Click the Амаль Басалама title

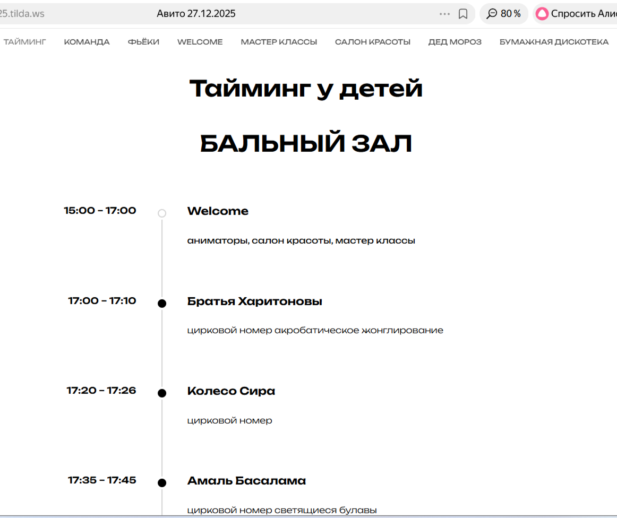[246, 480]
